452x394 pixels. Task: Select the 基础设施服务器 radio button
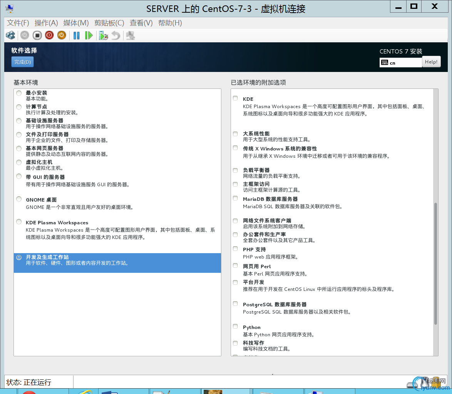coord(19,121)
